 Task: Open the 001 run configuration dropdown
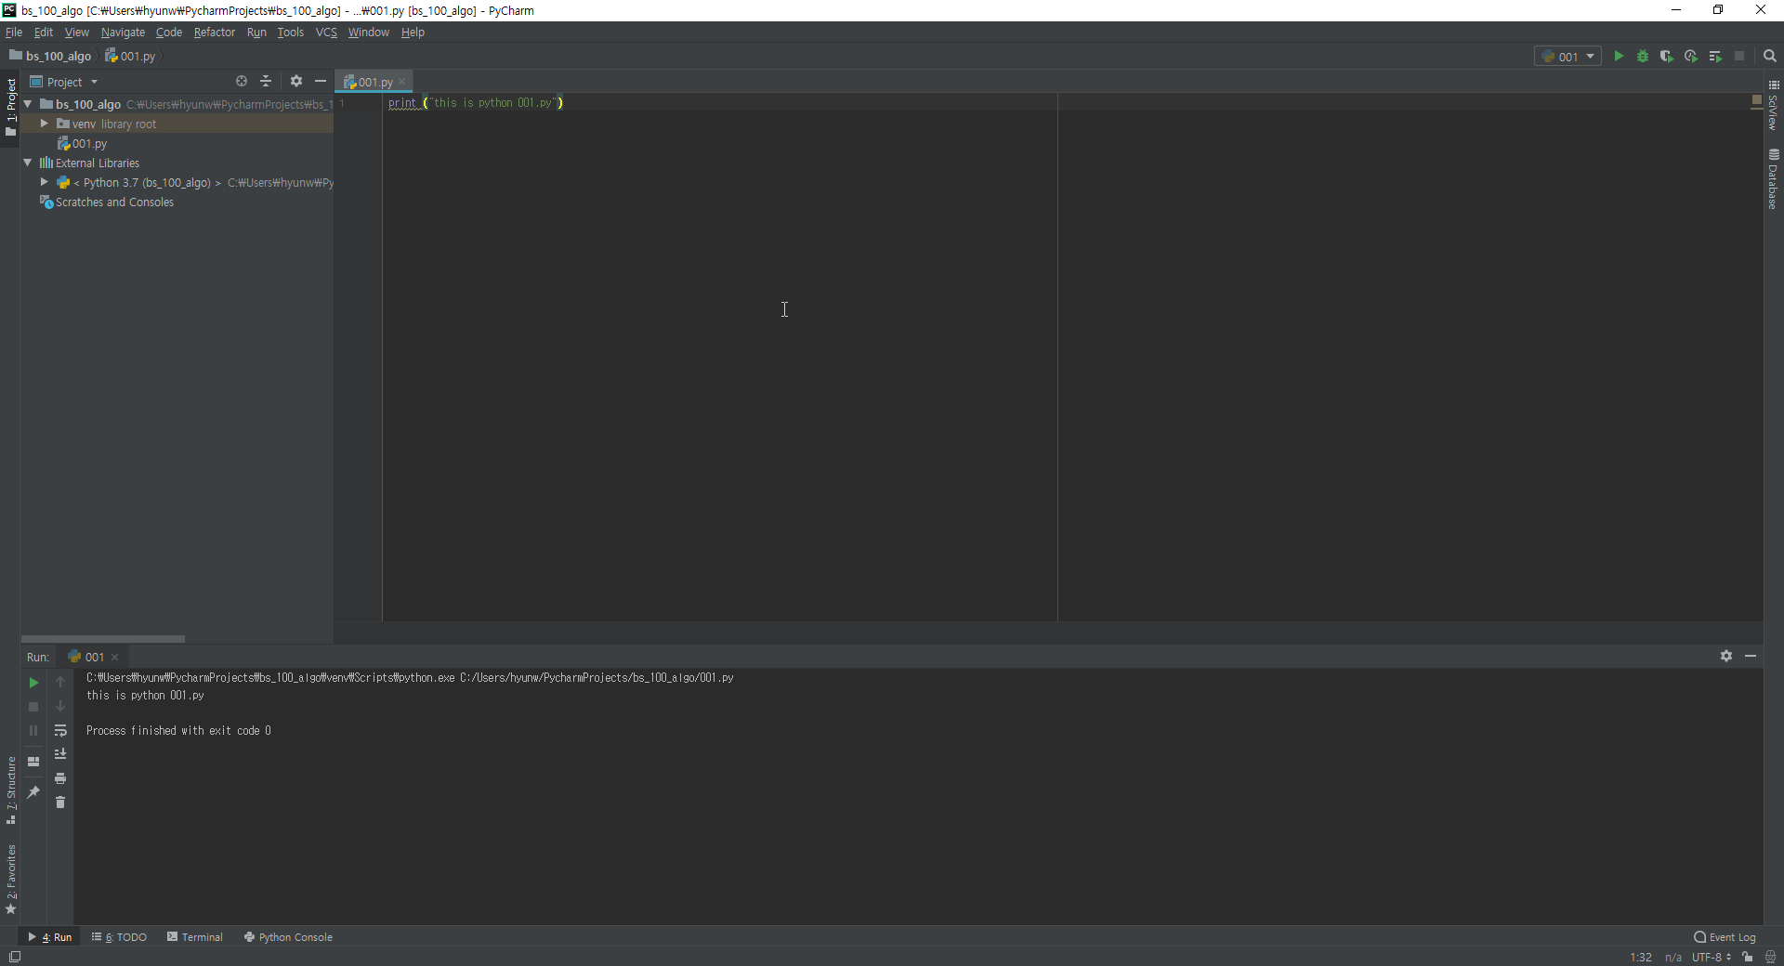click(x=1568, y=57)
